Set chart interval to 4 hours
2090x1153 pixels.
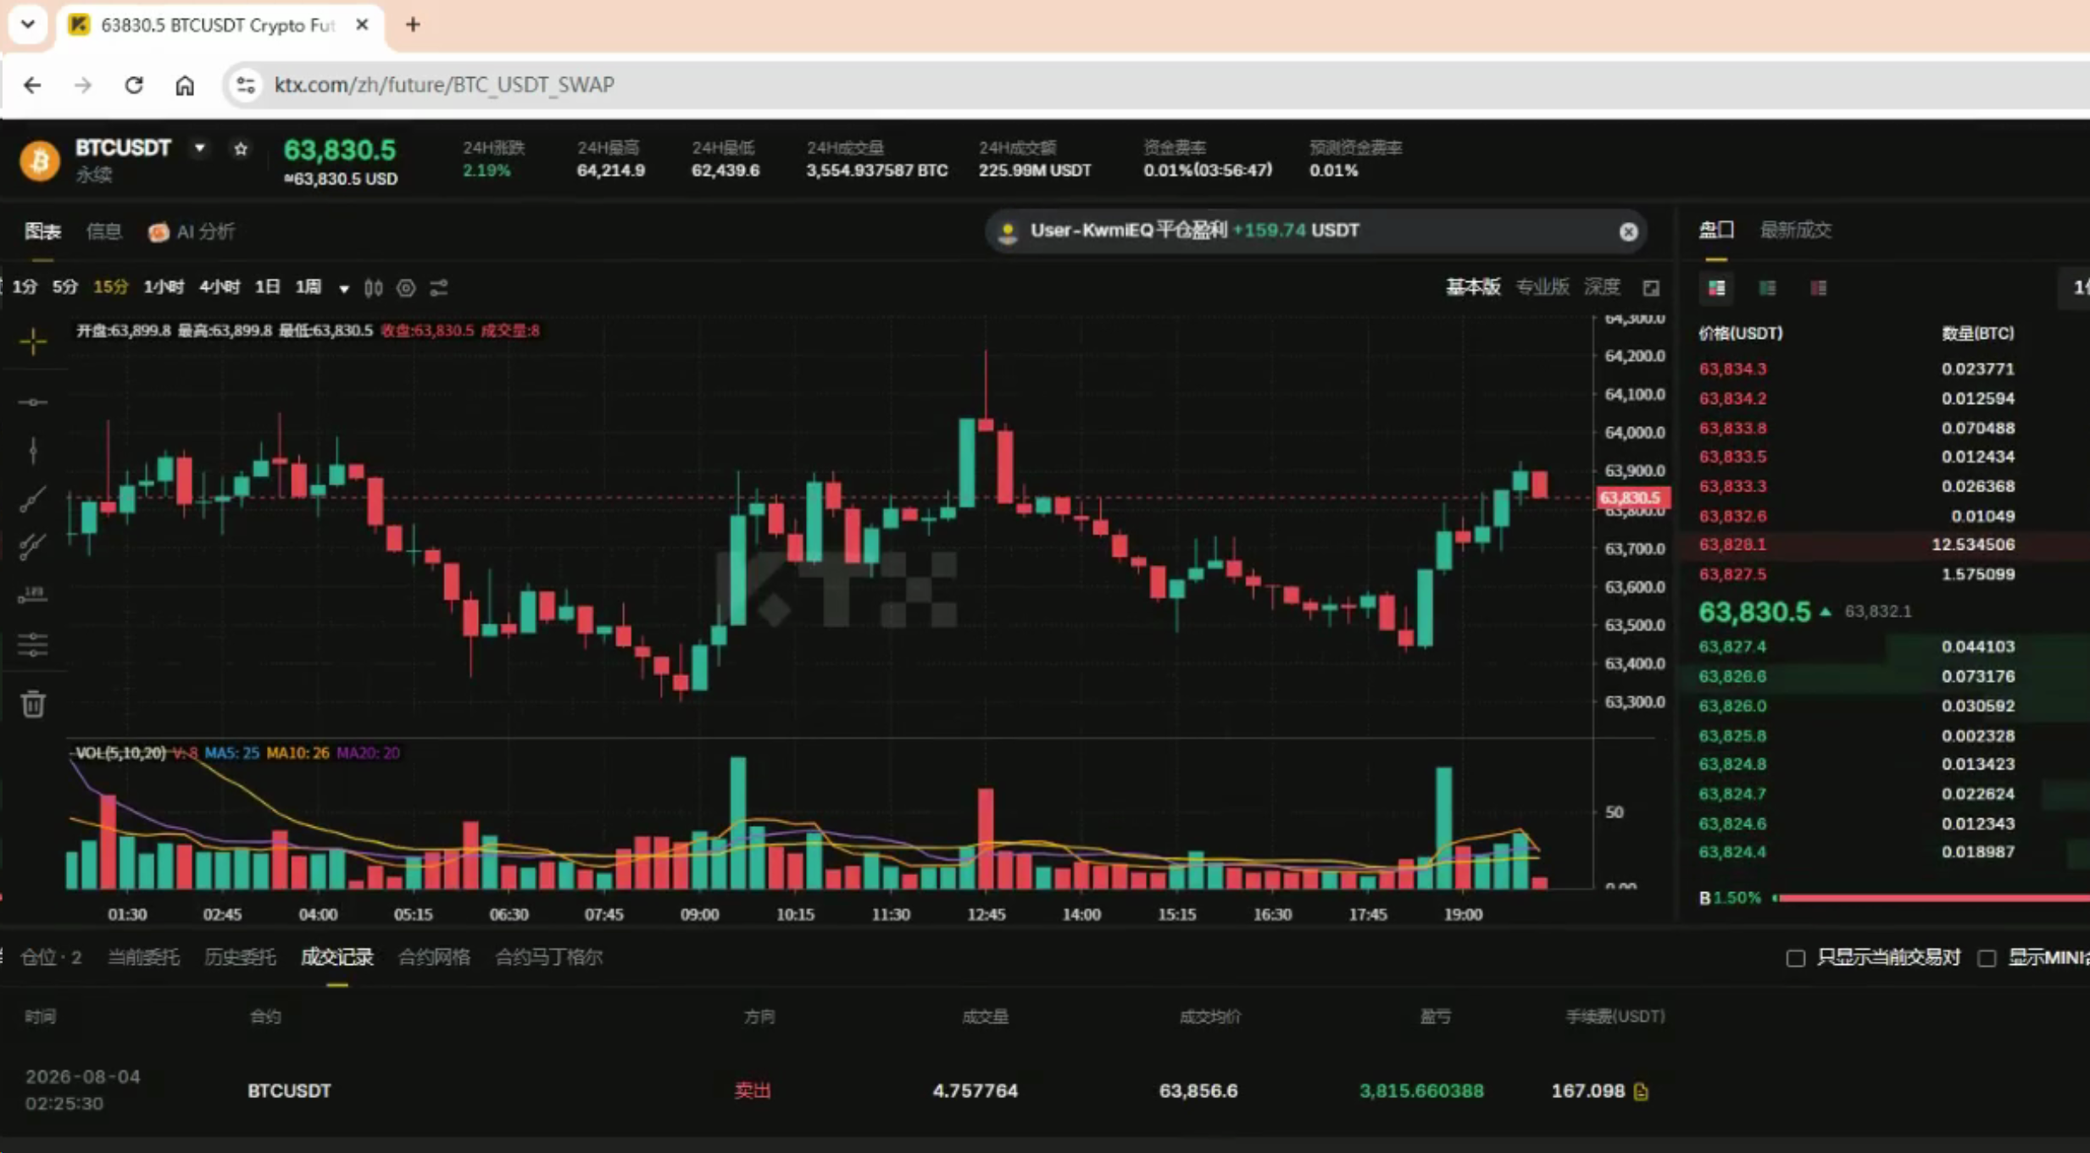[x=220, y=287]
